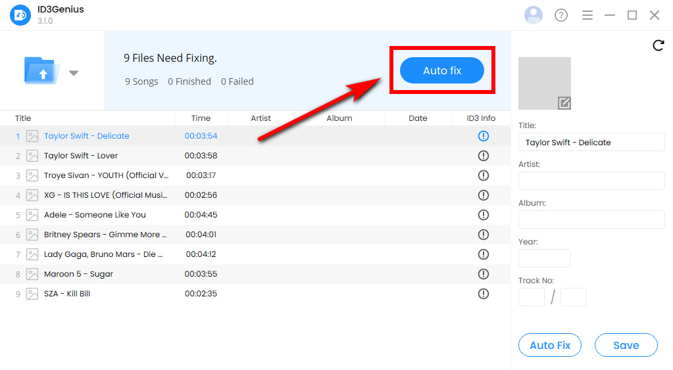Click the user account avatar icon

533,15
